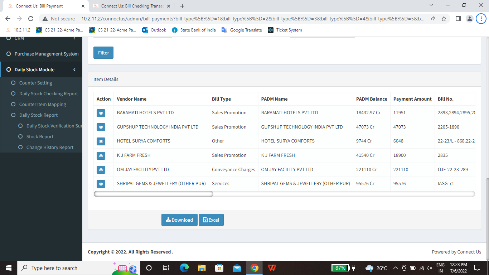Expand Daily Stock Report submenu
489x275 pixels.
[38, 115]
